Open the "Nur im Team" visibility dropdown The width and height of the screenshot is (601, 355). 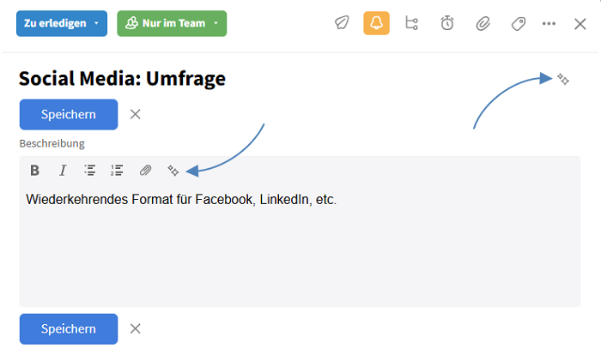172,23
